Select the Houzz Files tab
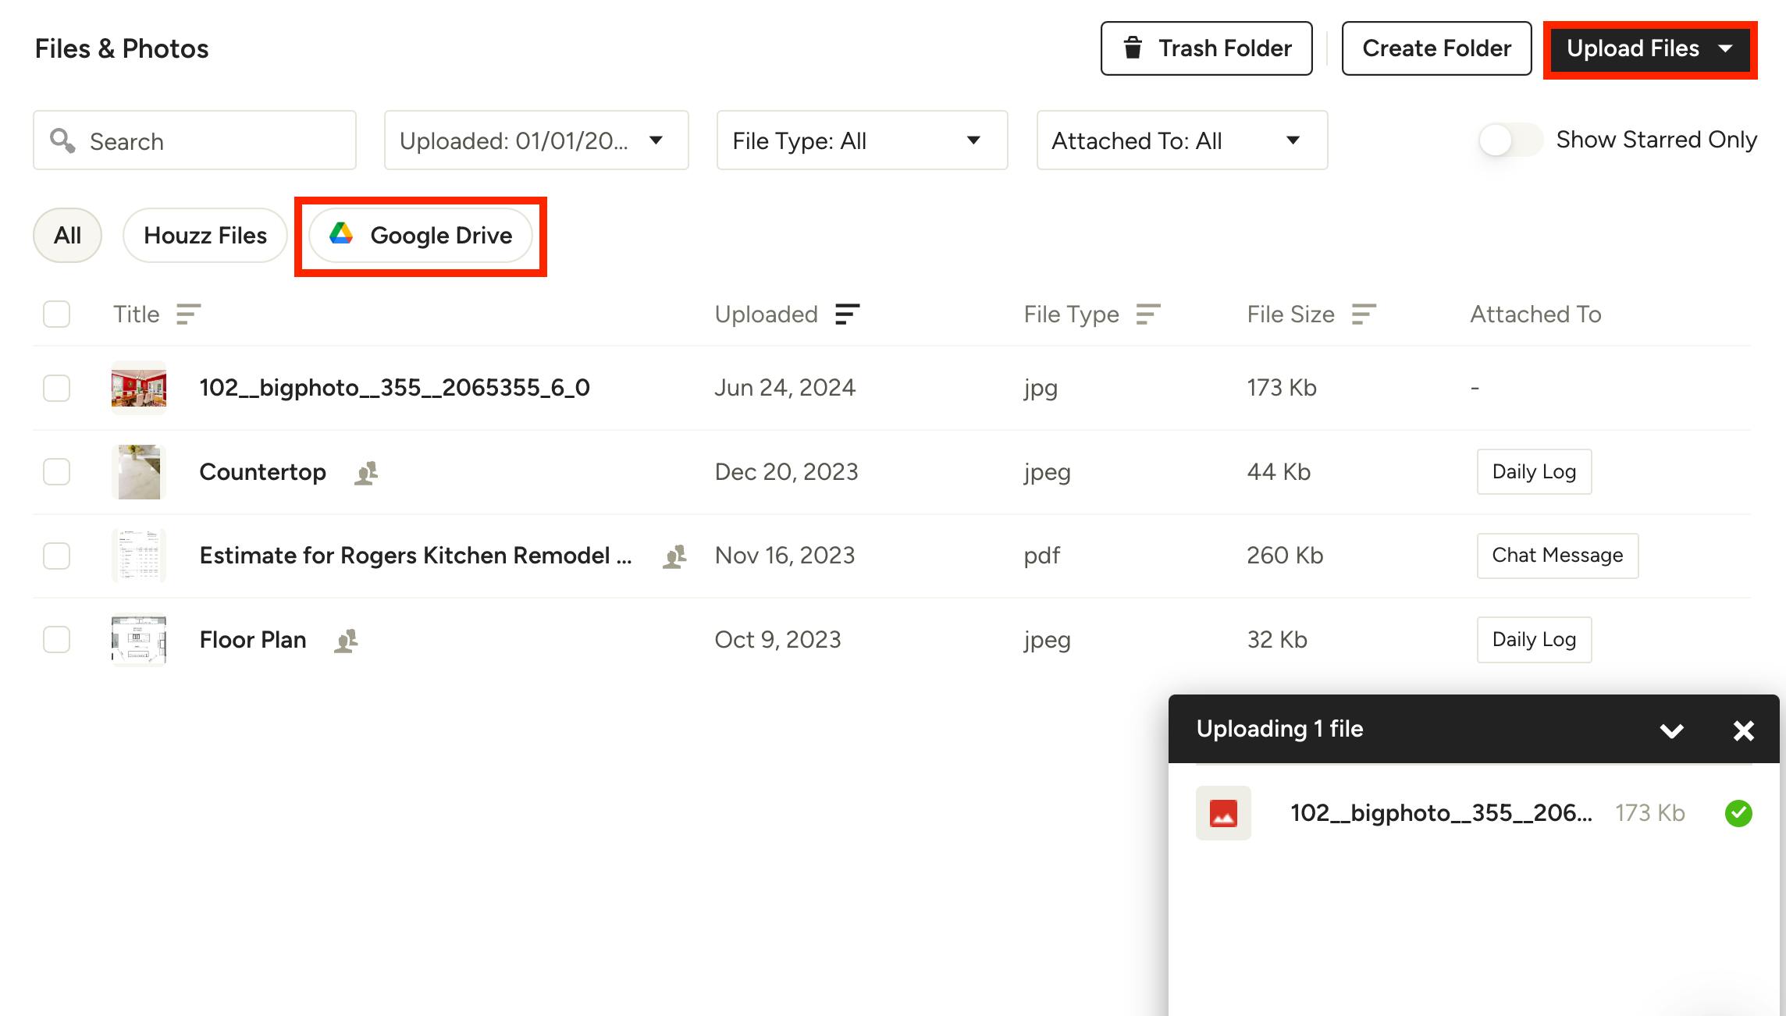Viewport: 1786px width, 1016px height. [x=205, y=236]
